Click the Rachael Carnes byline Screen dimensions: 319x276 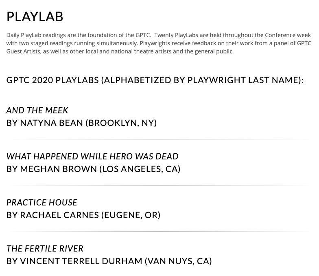(83, 215)
